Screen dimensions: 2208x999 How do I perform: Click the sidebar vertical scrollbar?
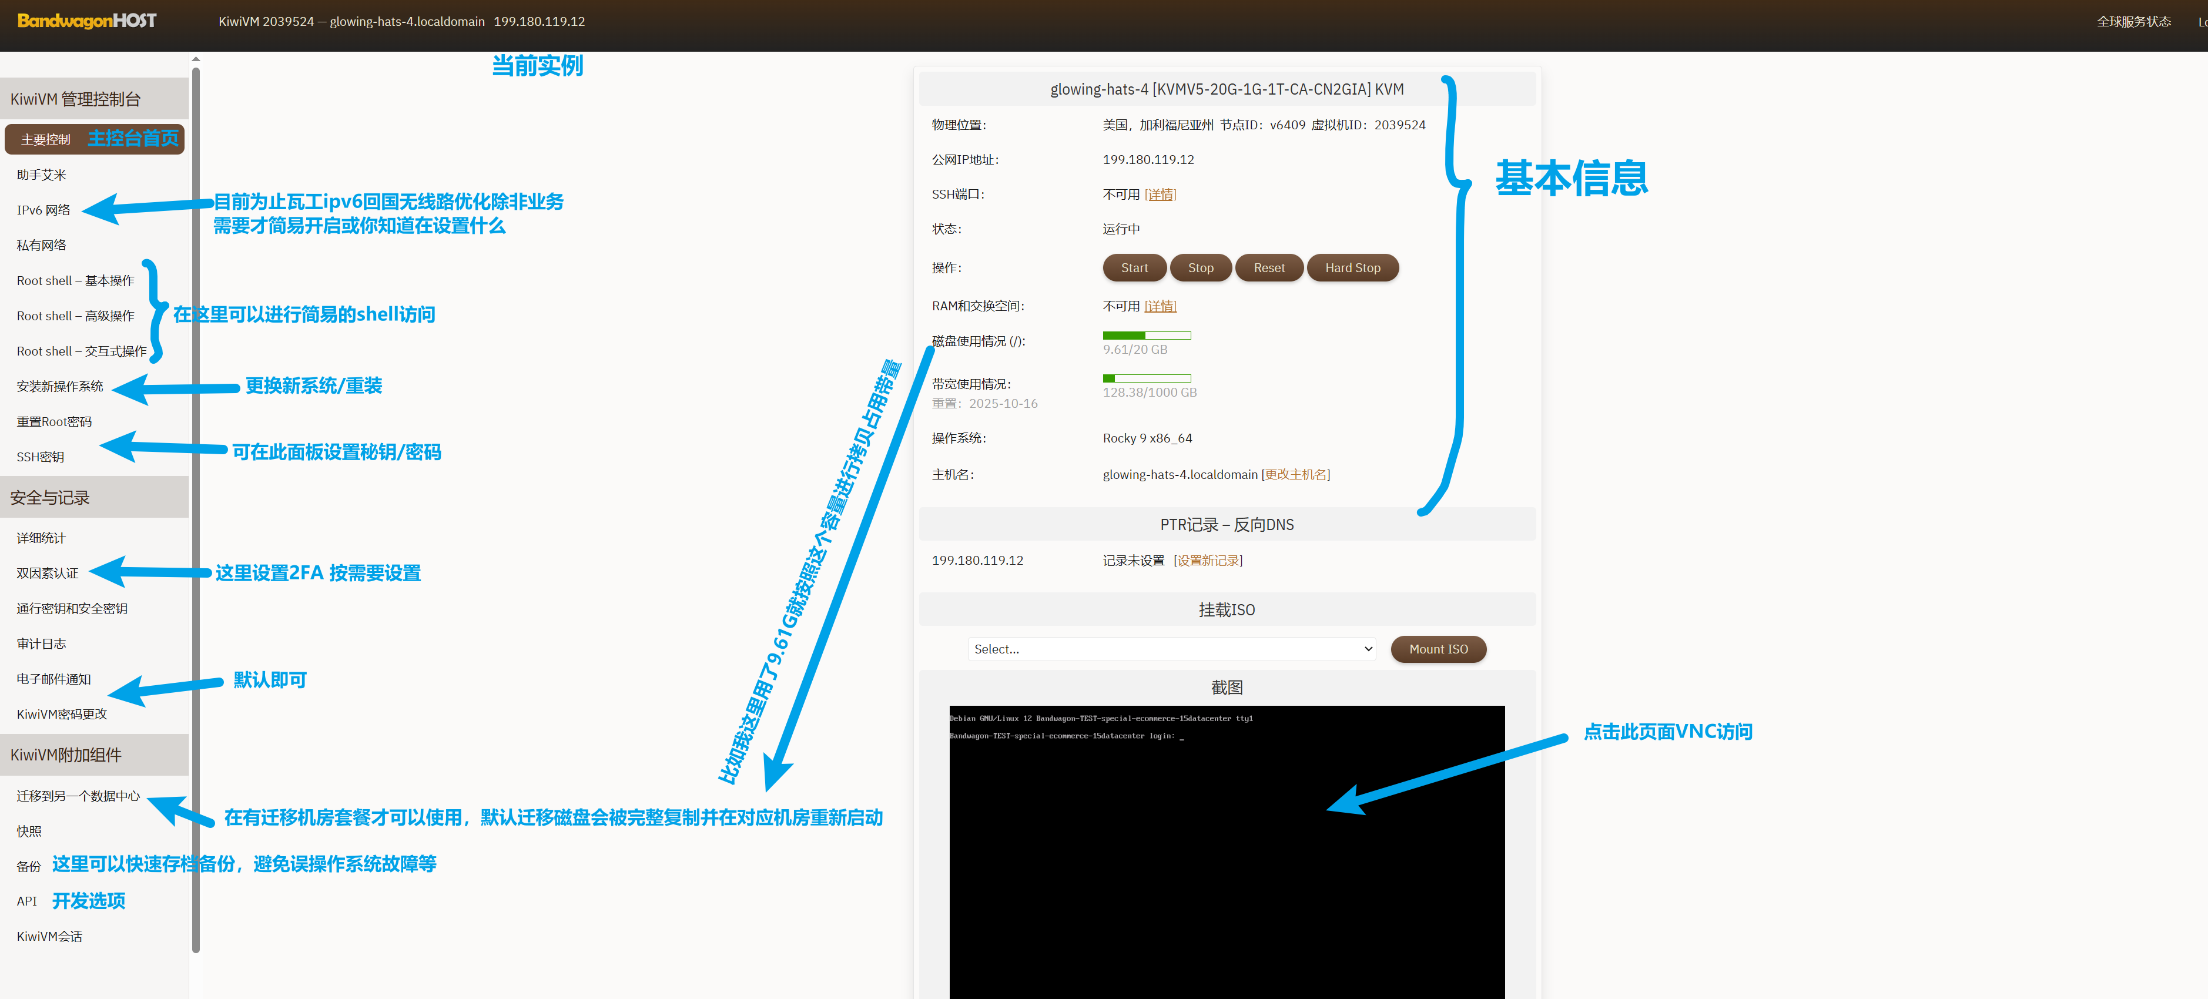pos(196,509)
